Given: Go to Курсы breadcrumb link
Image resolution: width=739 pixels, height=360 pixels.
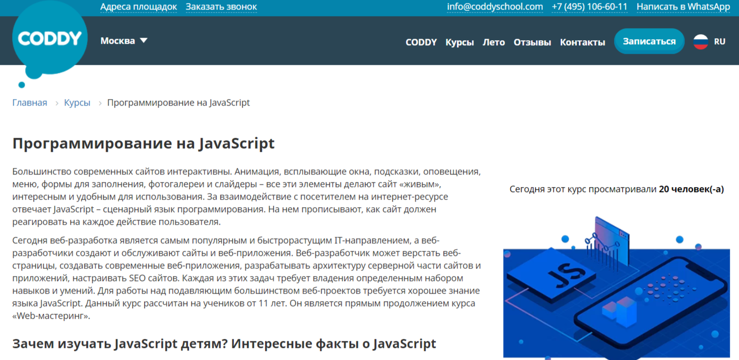Looking at the screenshot, I should point(77,103).
